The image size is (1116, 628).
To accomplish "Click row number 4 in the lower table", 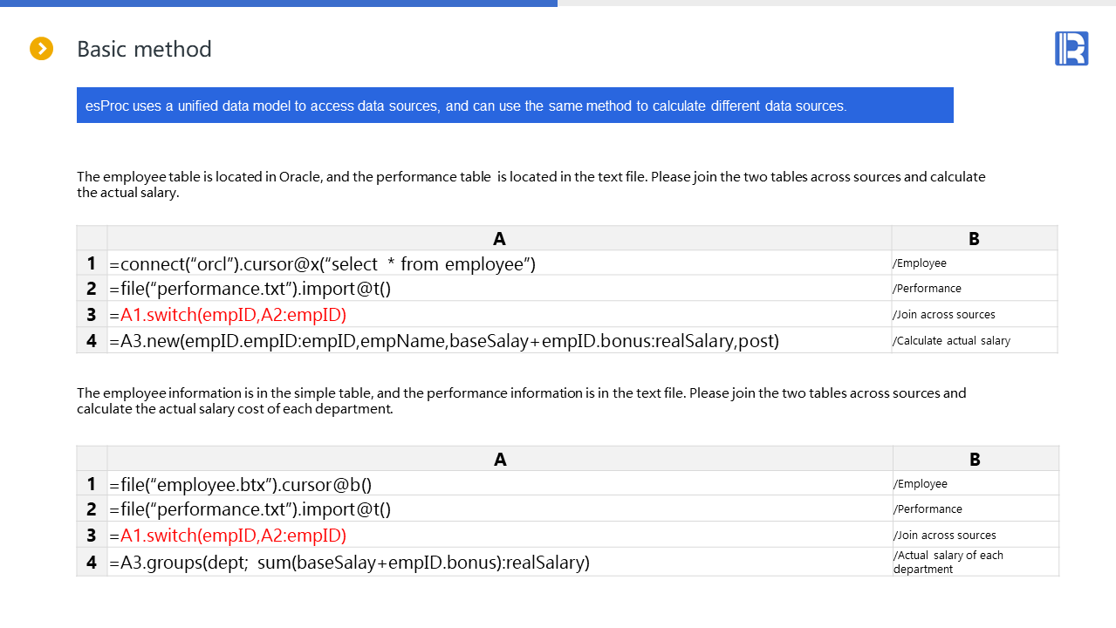I will 92,563.
